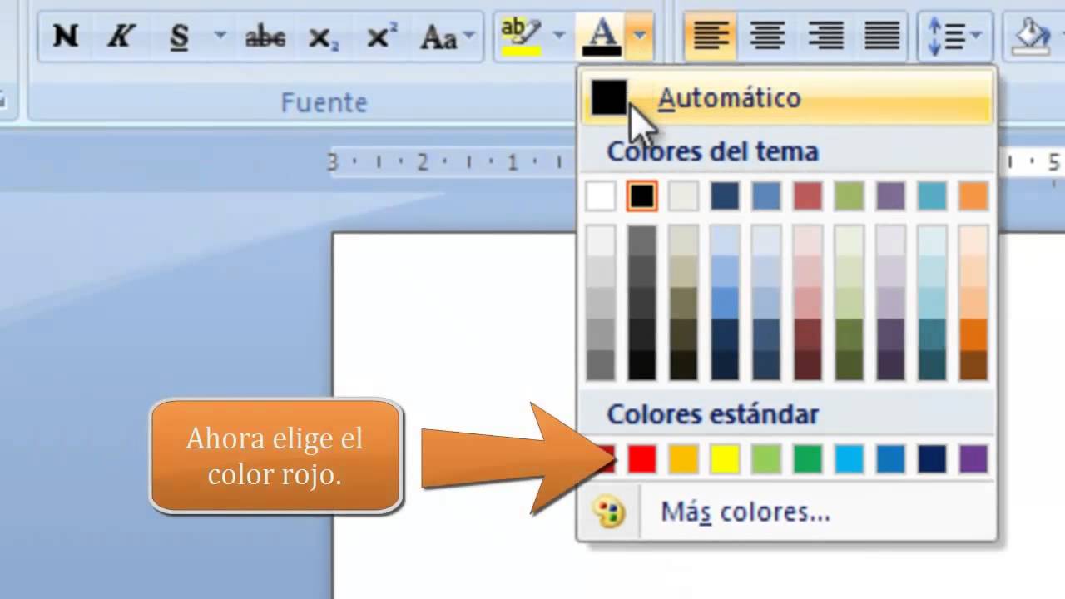Choose the lightest shade in the aqua column
Viewport: 1065px width, 599px height.
coord(933,241)
